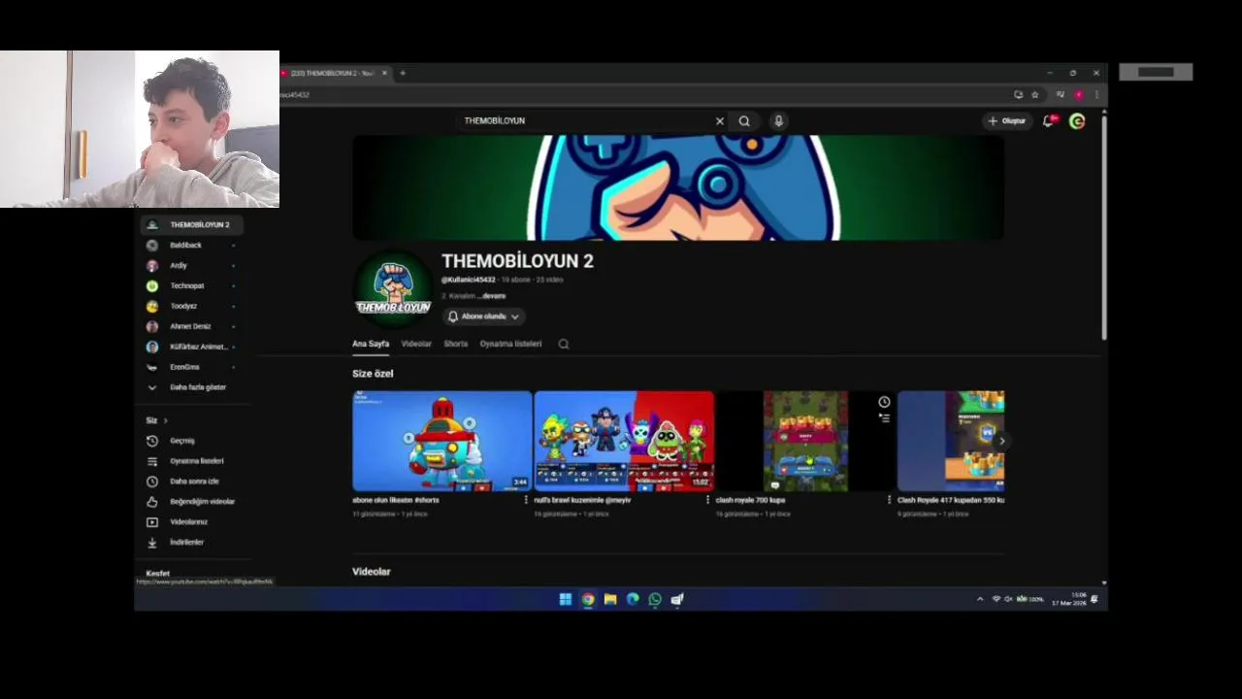The width and height of the screenshot is (1242, 699).
Task: Open Ardiy channel in sidebar
Action: click(x=190, y=265)
